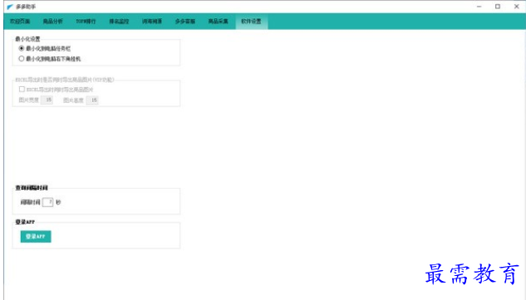Open the TOP榜排行 tab
This screenshot has height=300, width=526.
86,22
